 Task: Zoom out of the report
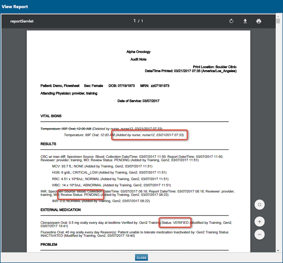[x=259, y=234]
